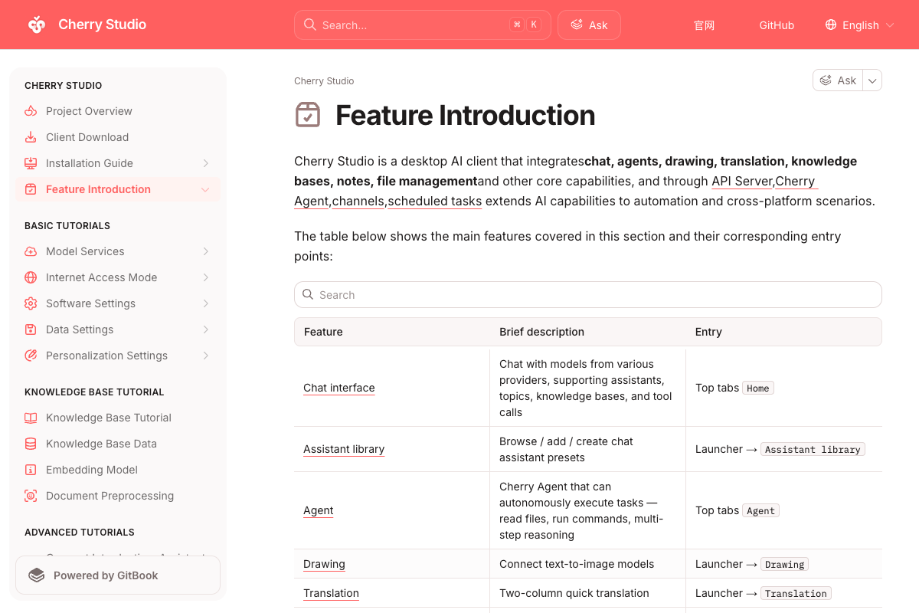Image resolution: width=919 pixels, height=613 pixels.
Task: Click the Document Preprocessing icon
Action: [x=31, y=496]
